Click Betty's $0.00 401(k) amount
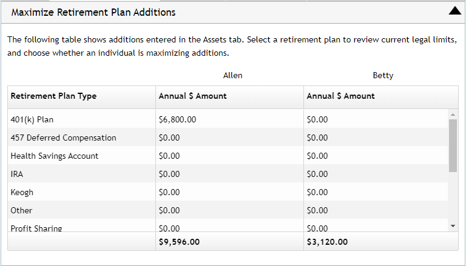The width and height of the screenshot is (466, 266). coord(317,119)
